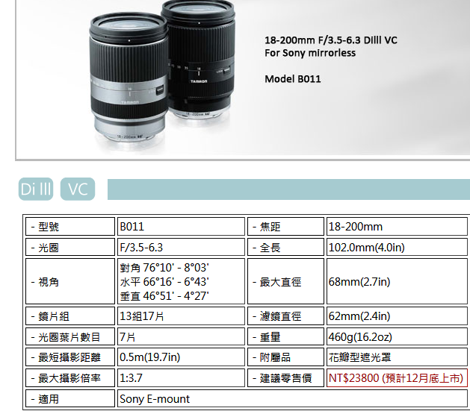Click the red NT$23800 price cell
The height and width of the screenshot is (411, 470).
[x=397, y=377]
